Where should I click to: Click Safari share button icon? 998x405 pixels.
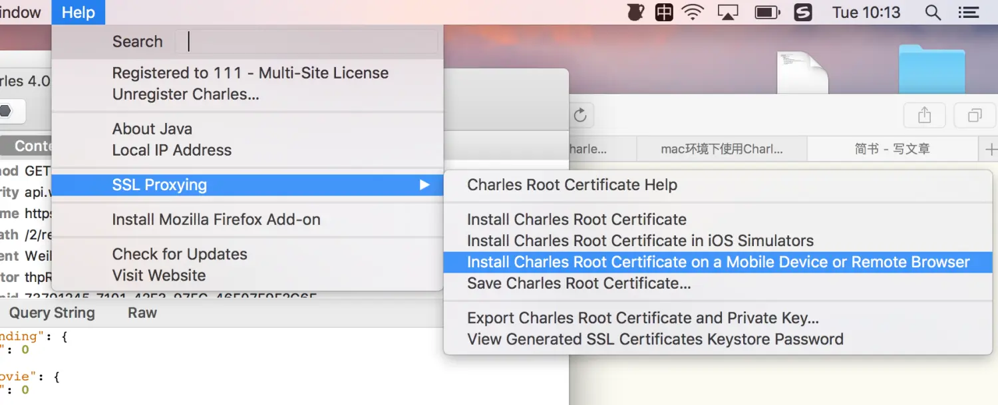925,116
